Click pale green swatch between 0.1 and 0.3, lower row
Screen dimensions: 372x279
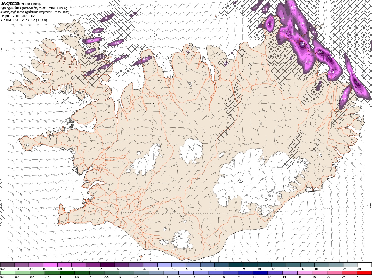point(8,273)
